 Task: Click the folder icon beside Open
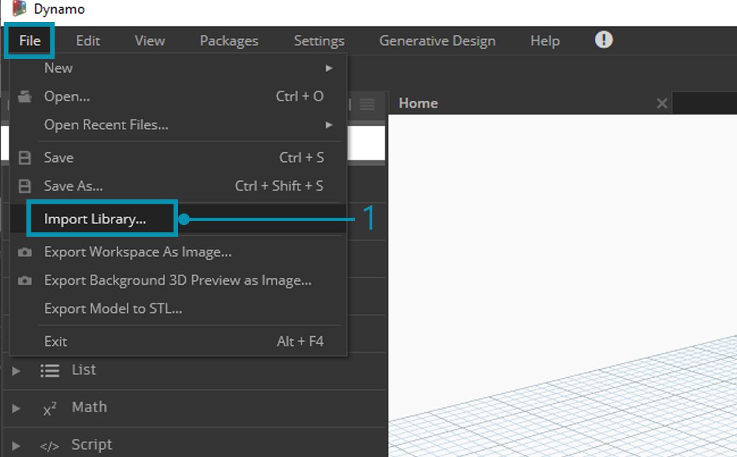click(x=25, y=97)
